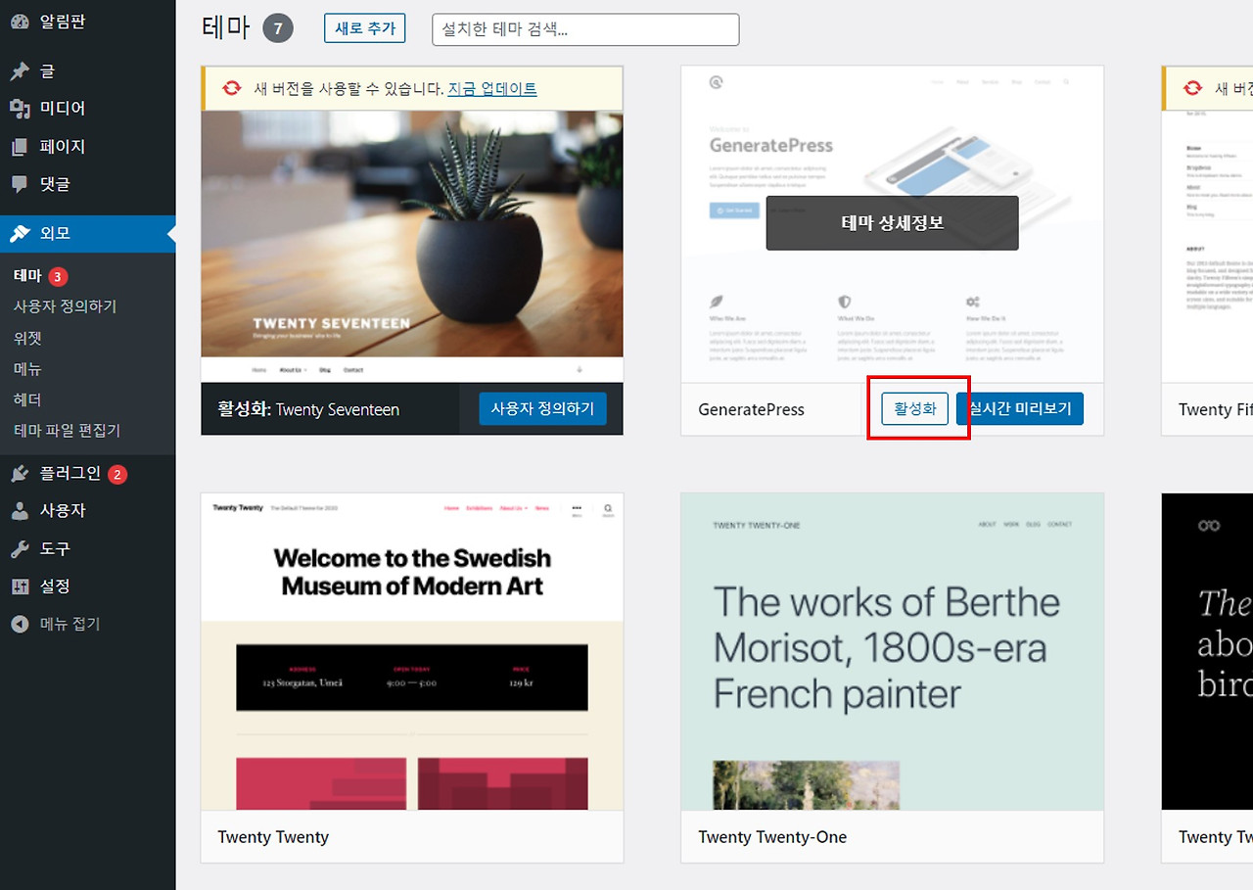Screen dimensions: 1253x890
Task: Click the pushpin icon next to 글
Action: pos(20,71)
